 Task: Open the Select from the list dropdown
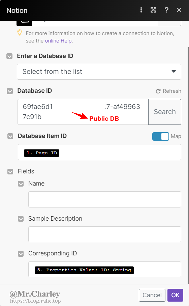99,72
